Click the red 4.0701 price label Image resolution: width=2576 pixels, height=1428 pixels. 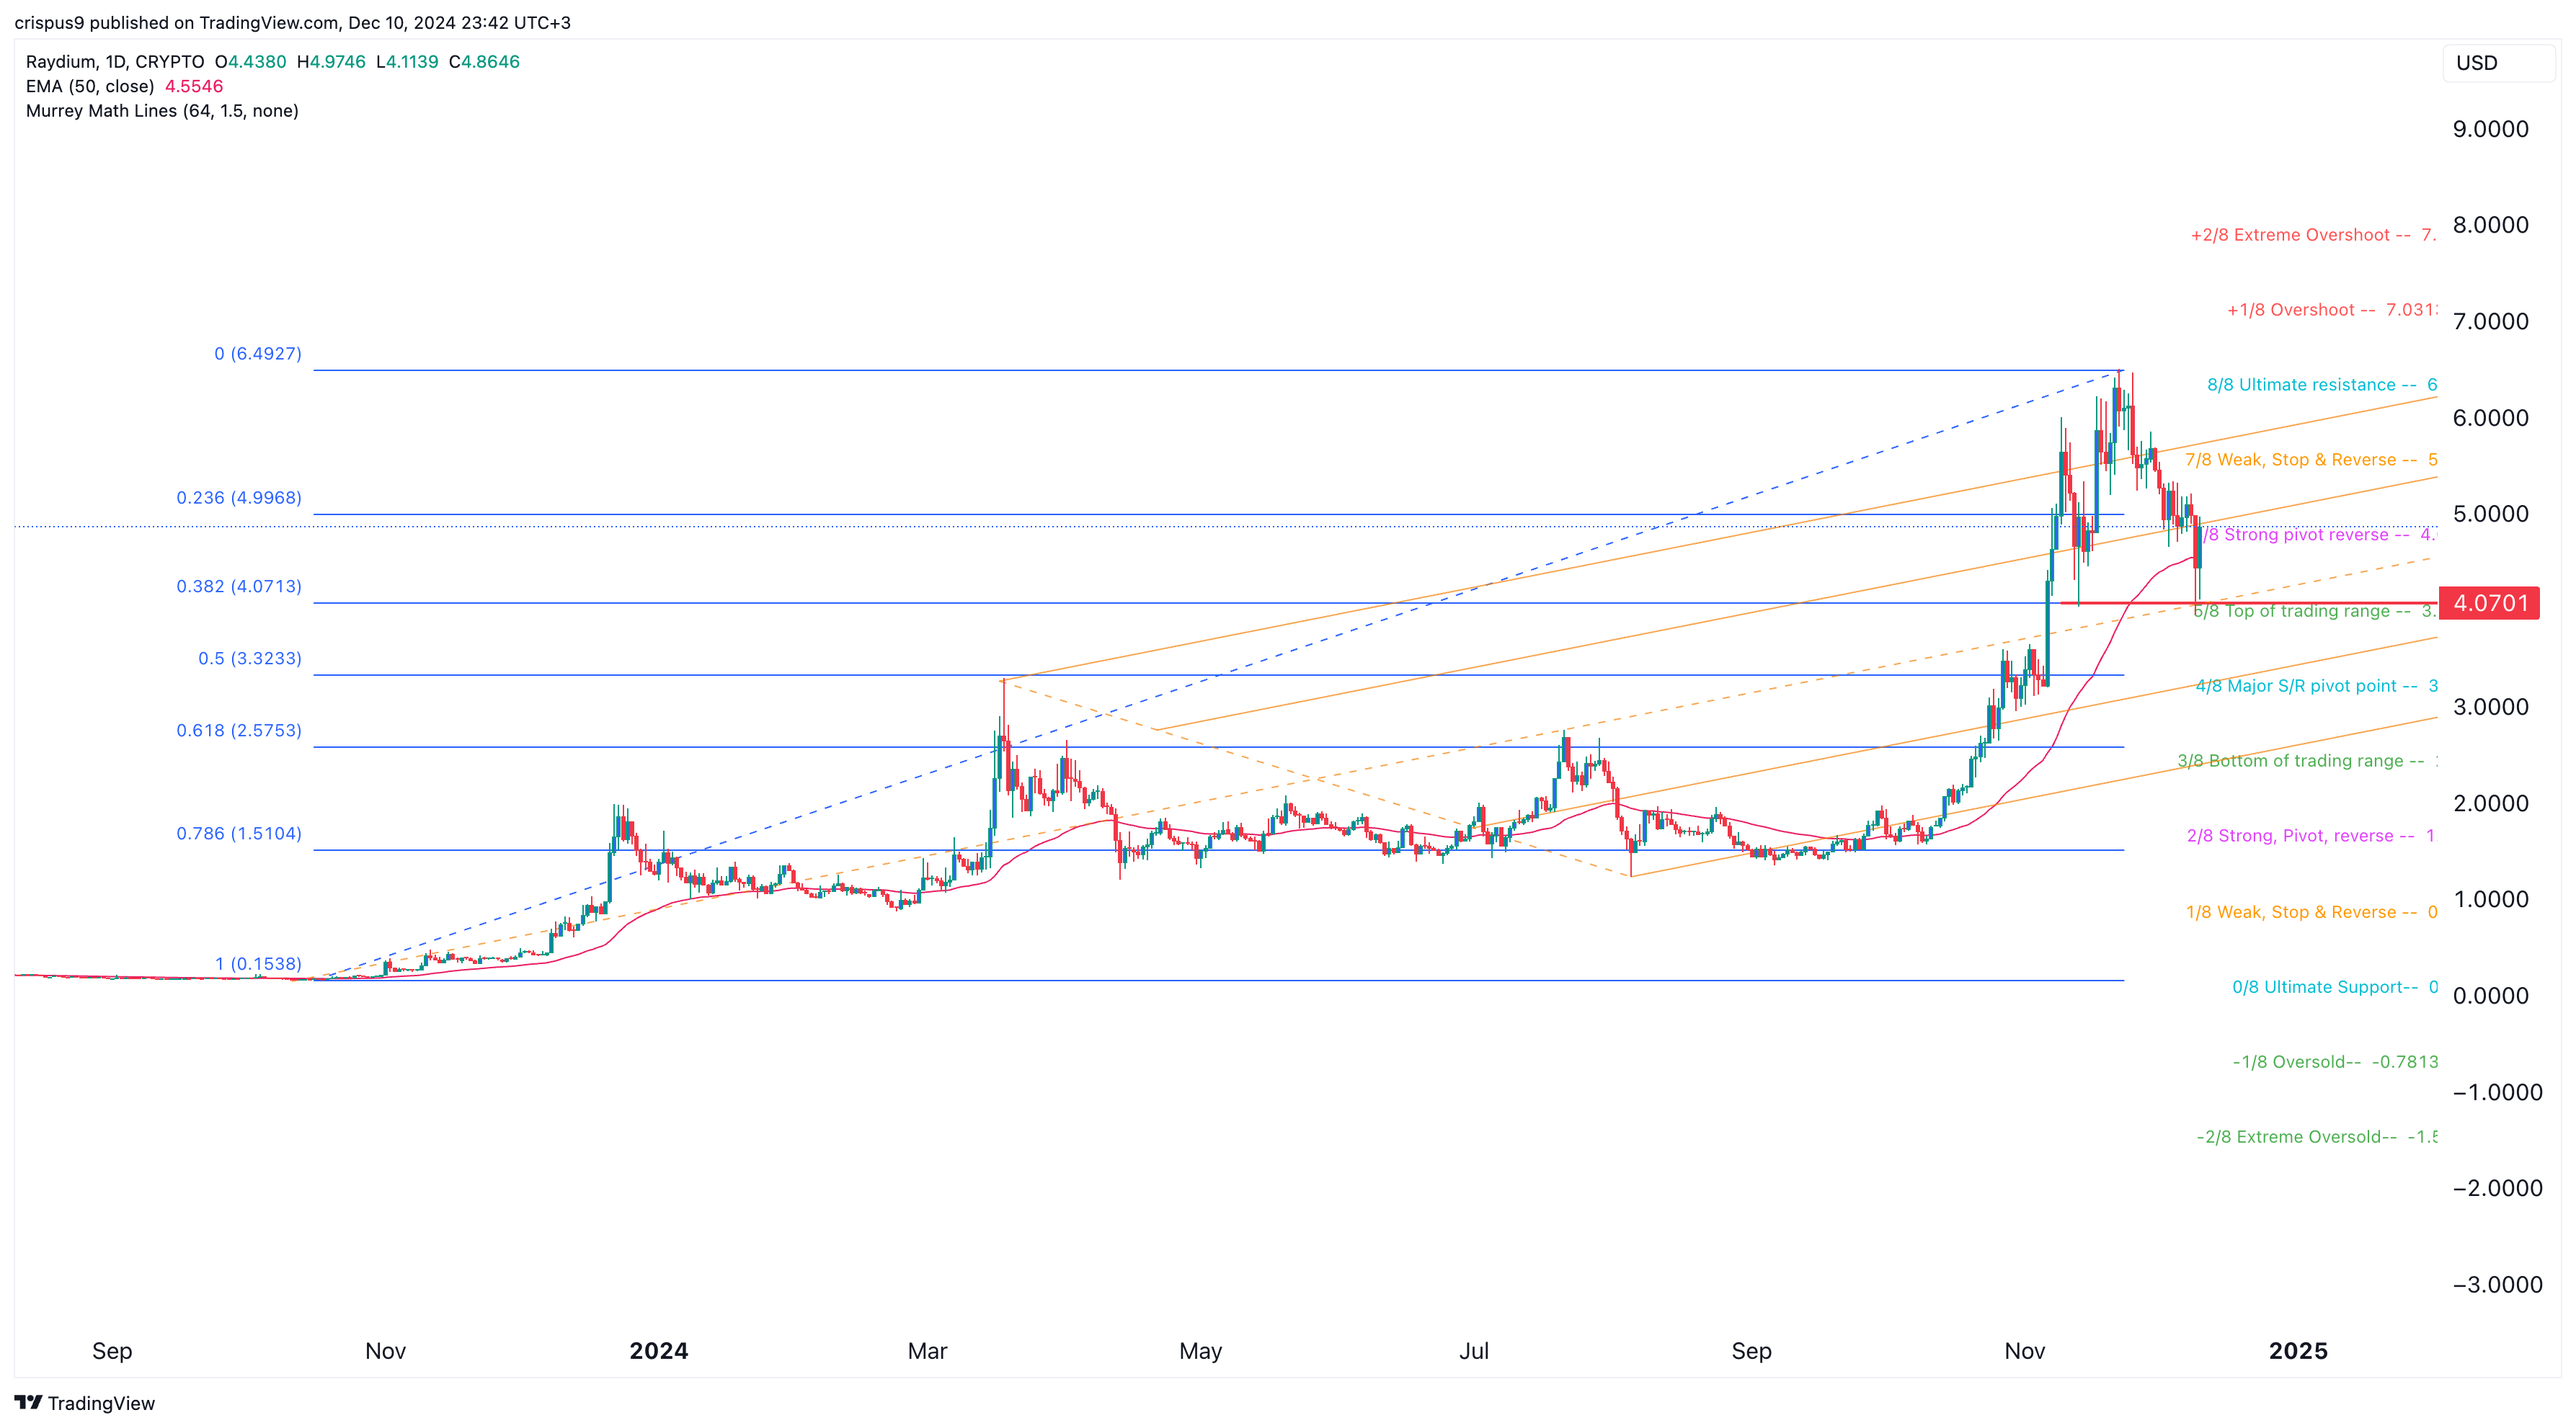pos(2489,602)
